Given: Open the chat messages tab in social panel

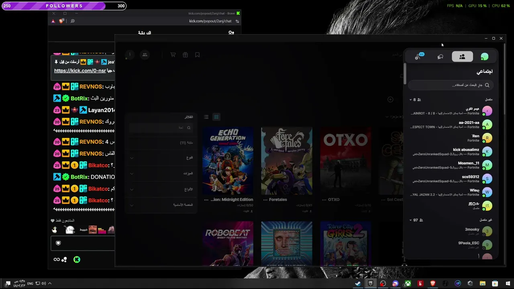Looking at the screenshot, I should click(x=440, y=57).
